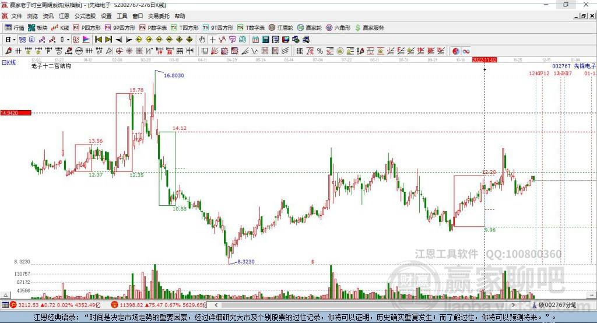Open the 公式选股 menu
The width and height of the screenshot is (597, 323).
(85, 16)
